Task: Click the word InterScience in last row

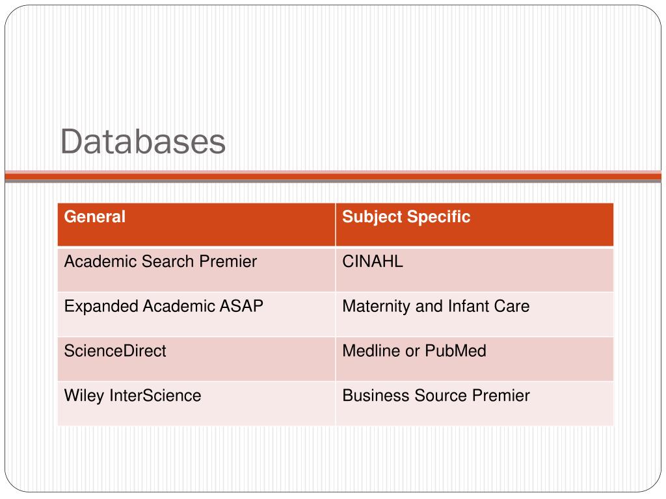Action: tap(155, 396)
